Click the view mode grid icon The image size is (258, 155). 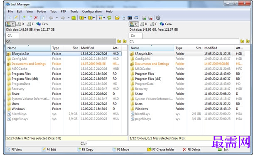click(101, 18)
